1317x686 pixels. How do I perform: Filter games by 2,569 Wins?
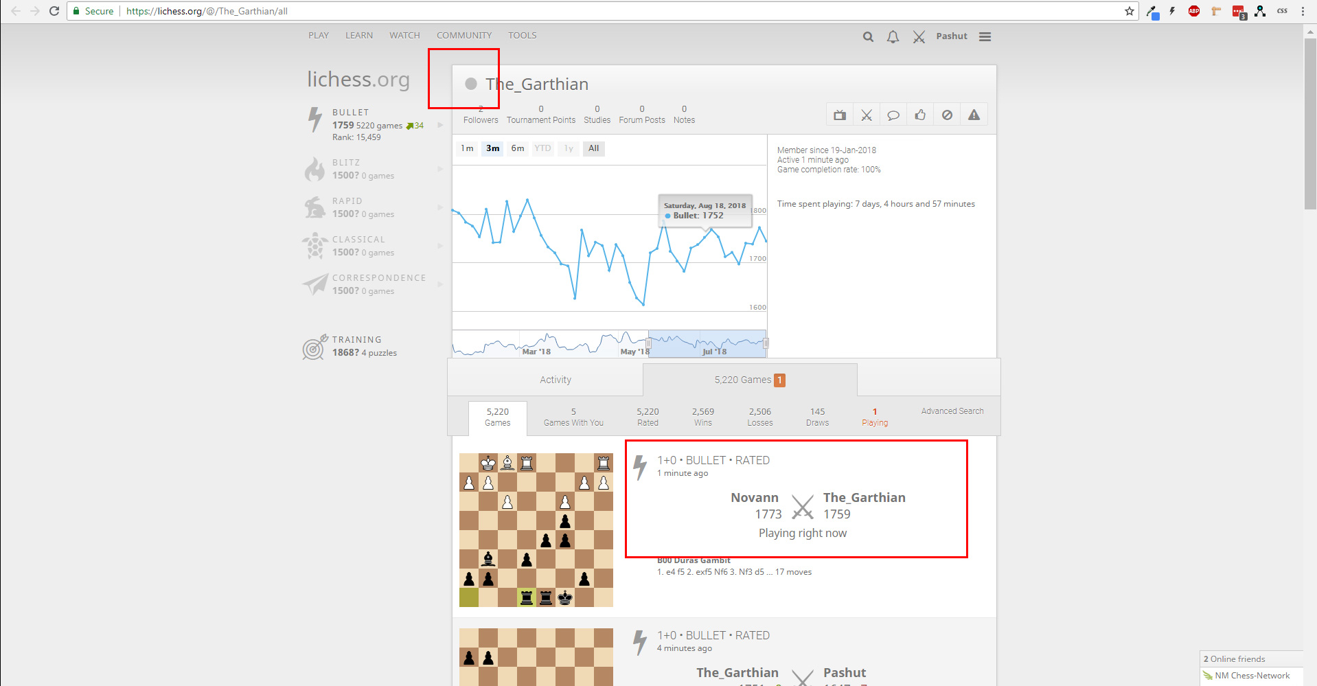703,418
